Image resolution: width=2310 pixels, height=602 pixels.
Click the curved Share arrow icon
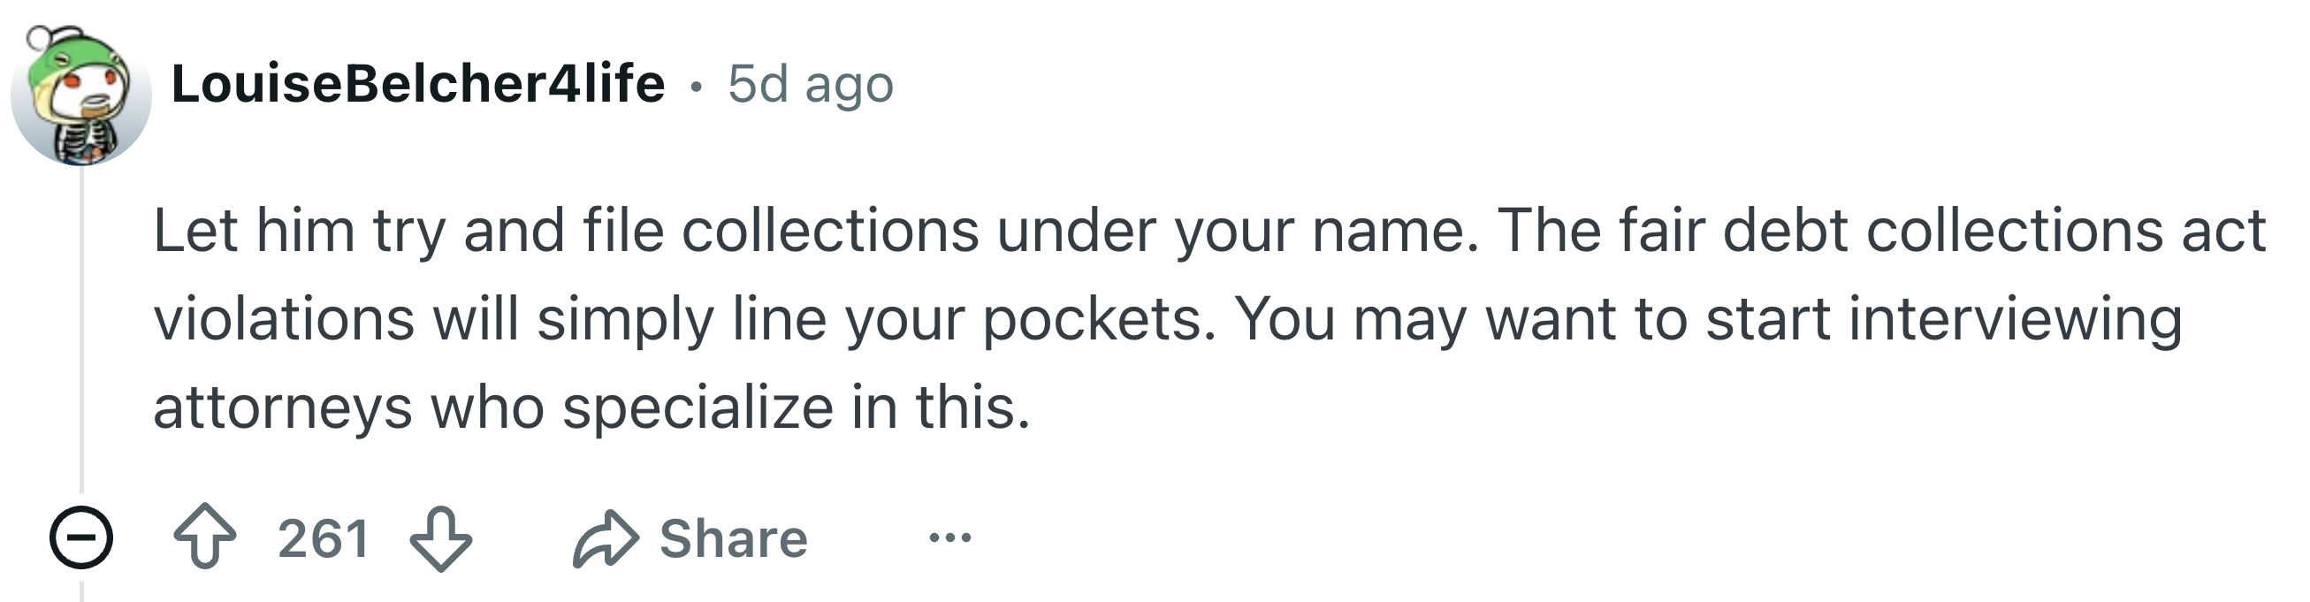pyautogui.click(x=606, y=538)
